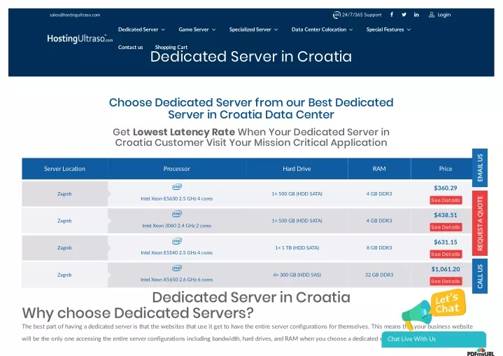This screenshot has height=356, width=503.
Task: See Details for the $438.51 server
Action: (446, 227)
